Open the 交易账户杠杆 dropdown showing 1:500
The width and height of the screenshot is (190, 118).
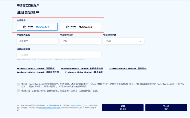point(123,41)
